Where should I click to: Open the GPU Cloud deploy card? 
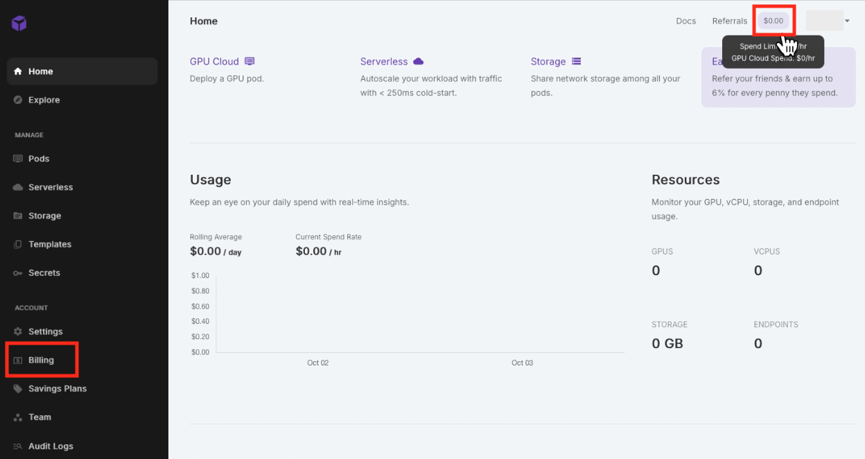(x=214, y=62)
